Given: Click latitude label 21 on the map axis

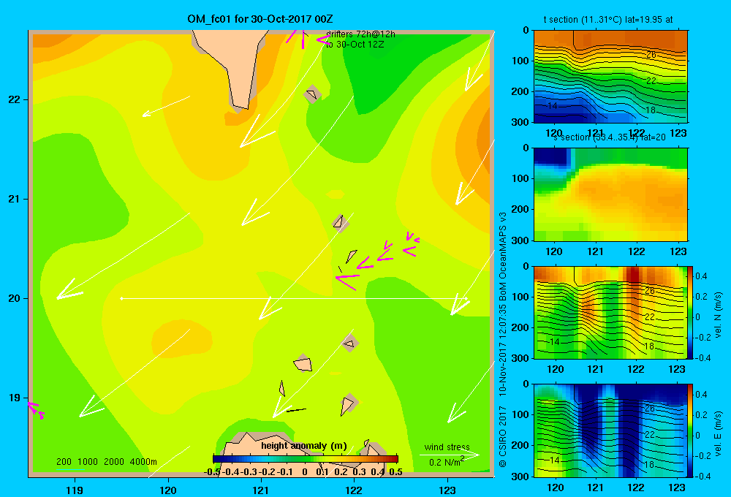Looking at the screenshot, I should [x=15, y=199].
